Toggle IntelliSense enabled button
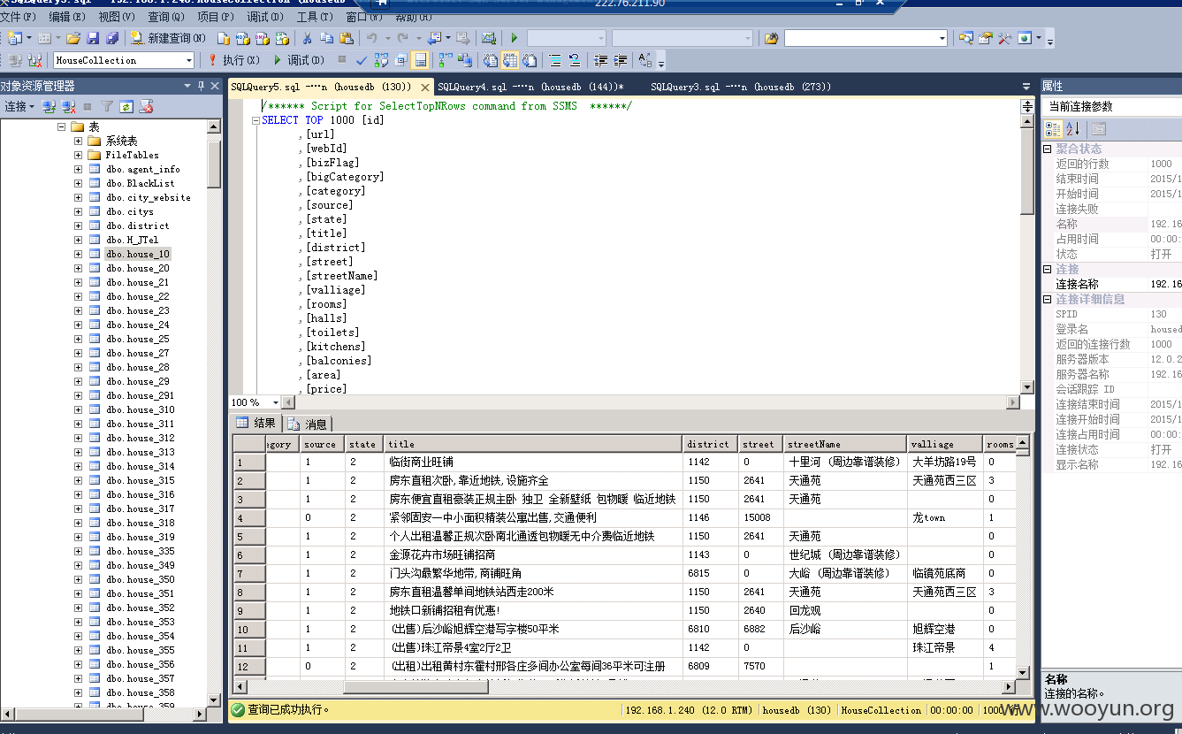Screen dimensions: 1182x734 420,60
